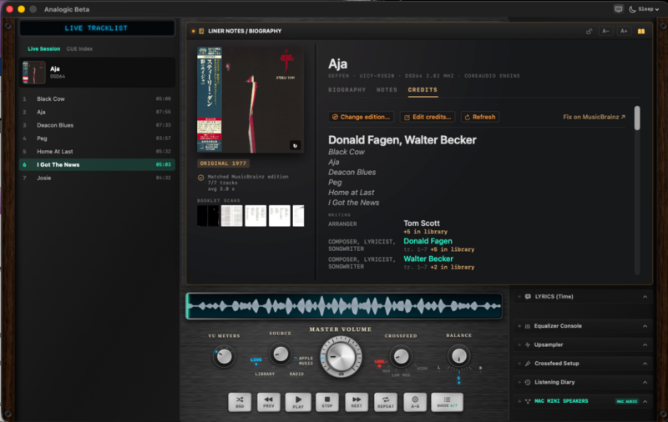Click the display icon in title bar

619,9
